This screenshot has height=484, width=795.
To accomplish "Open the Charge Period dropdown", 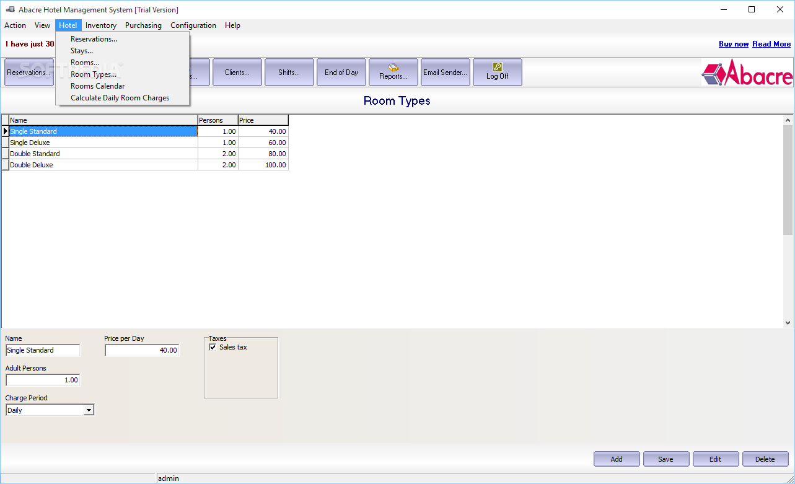I will (x=89, y=410).
